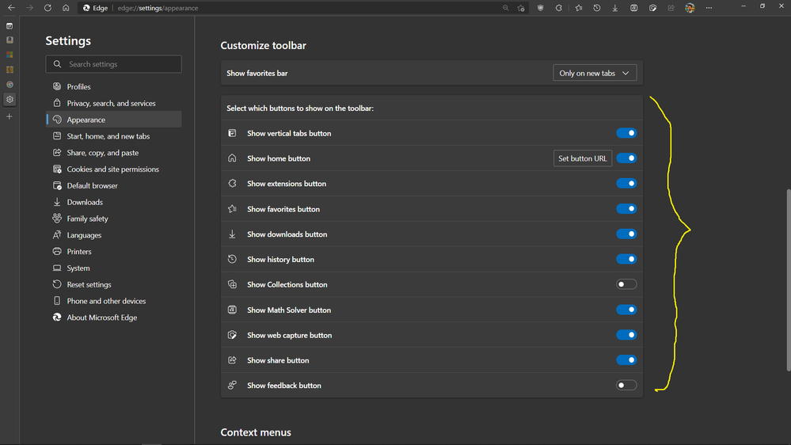The image size is (791, 445).
Task: Open the history icon in the toolbar
Action: [596, 8]
